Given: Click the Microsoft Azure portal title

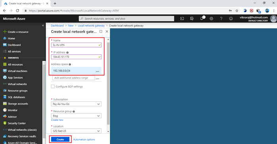Looking at the screenshot, I should [14, 19].
